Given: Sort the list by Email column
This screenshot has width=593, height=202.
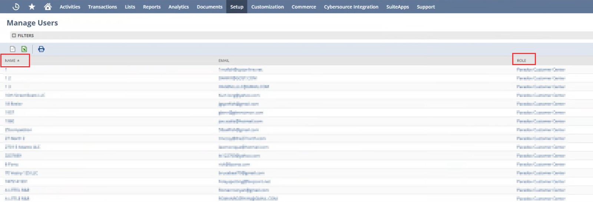Looking at the screenshot, I should pyautogui.click(x=224, y=61).
